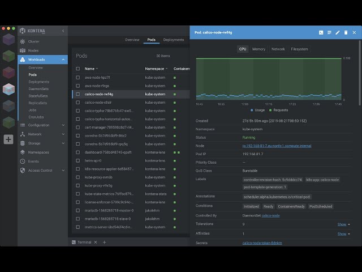The image size is (362, 272).
Task: Open CronJobs under Workloads
Action: tap(36, 117)
